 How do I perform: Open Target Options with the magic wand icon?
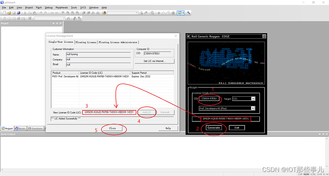coord(69,18)
